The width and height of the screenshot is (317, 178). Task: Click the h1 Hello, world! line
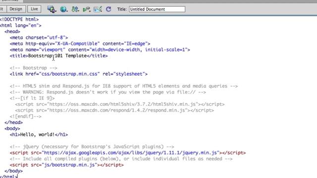(39, 134)
